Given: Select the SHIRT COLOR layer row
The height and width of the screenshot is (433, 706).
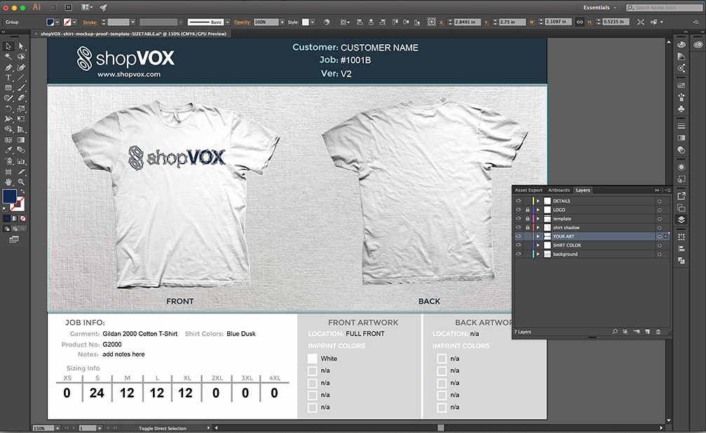Looking at the screenshot, I should 592,245.
